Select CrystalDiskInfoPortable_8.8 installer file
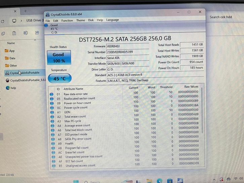The height and width of the screenshot is (183, 244). (26, 80)
